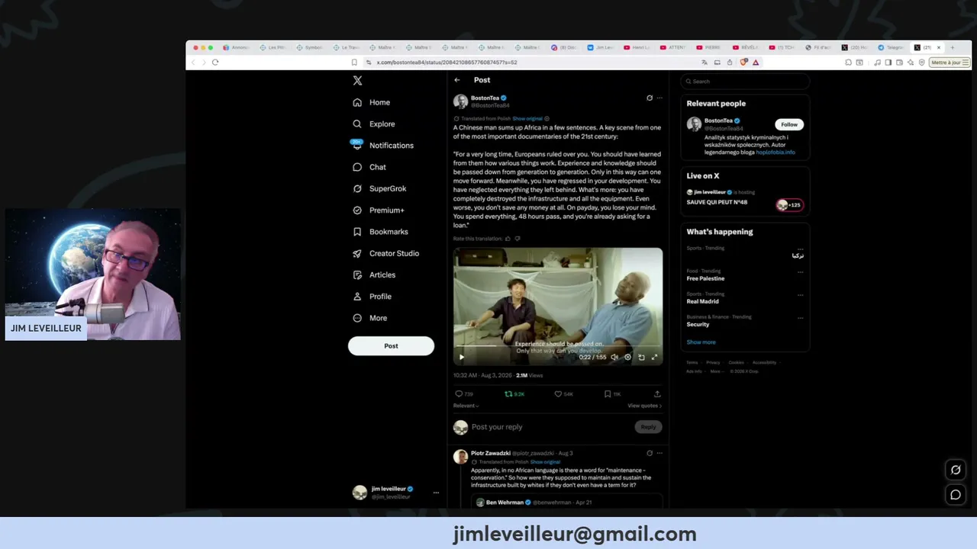Click the X search field
977x549 pixels.
pos(745,81)
